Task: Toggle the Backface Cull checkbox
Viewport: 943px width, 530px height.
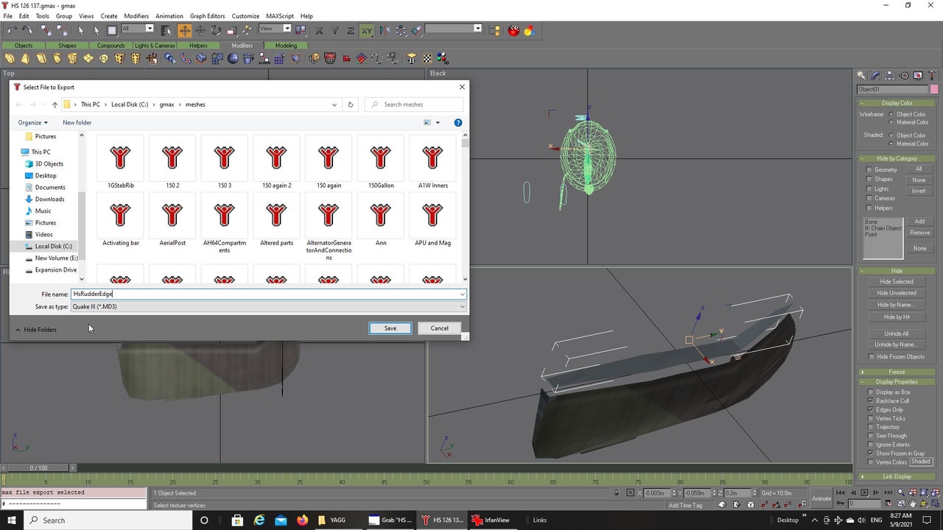Action: (x=870, y=401)
